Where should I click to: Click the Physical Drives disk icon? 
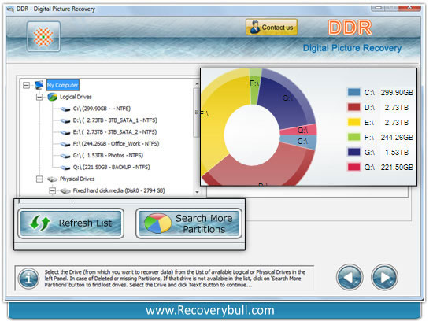pyautogui.click(x=52, y=179)
